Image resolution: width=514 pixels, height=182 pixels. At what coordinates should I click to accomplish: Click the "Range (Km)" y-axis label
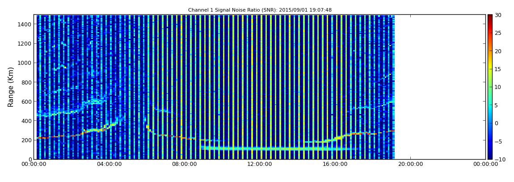[x=10, y=87]
